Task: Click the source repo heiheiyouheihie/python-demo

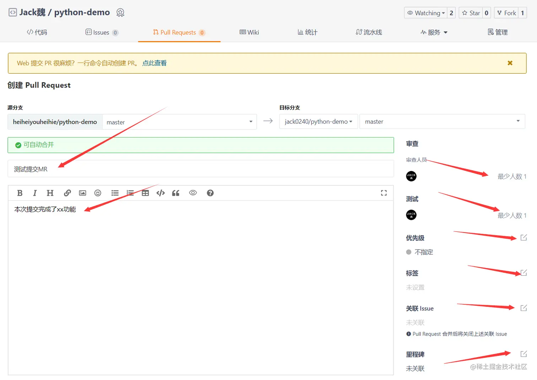Action: click(55, 122)
